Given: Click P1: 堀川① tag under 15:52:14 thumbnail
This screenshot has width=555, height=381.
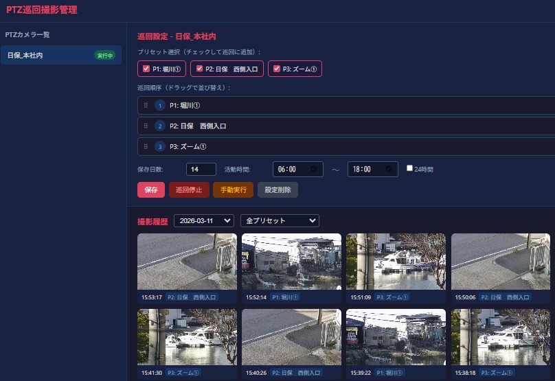Looking at the screenshot, I should point(285,297).
